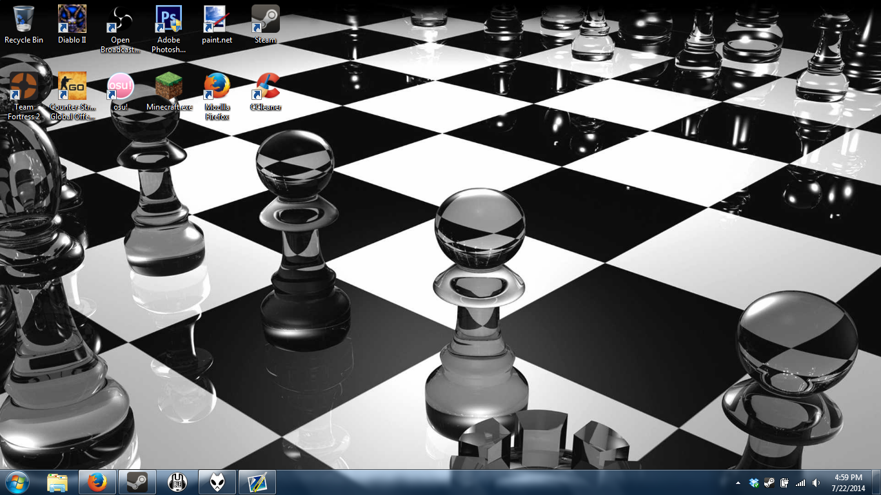Select the osu! desktop shortcut
The height and width of the screenshot is (495, 881).
point(120,92)
